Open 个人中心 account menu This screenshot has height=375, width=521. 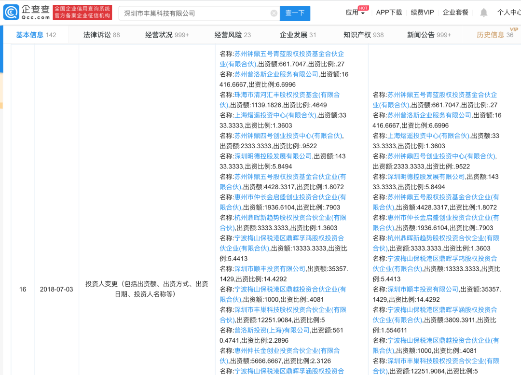pos(508,13)
